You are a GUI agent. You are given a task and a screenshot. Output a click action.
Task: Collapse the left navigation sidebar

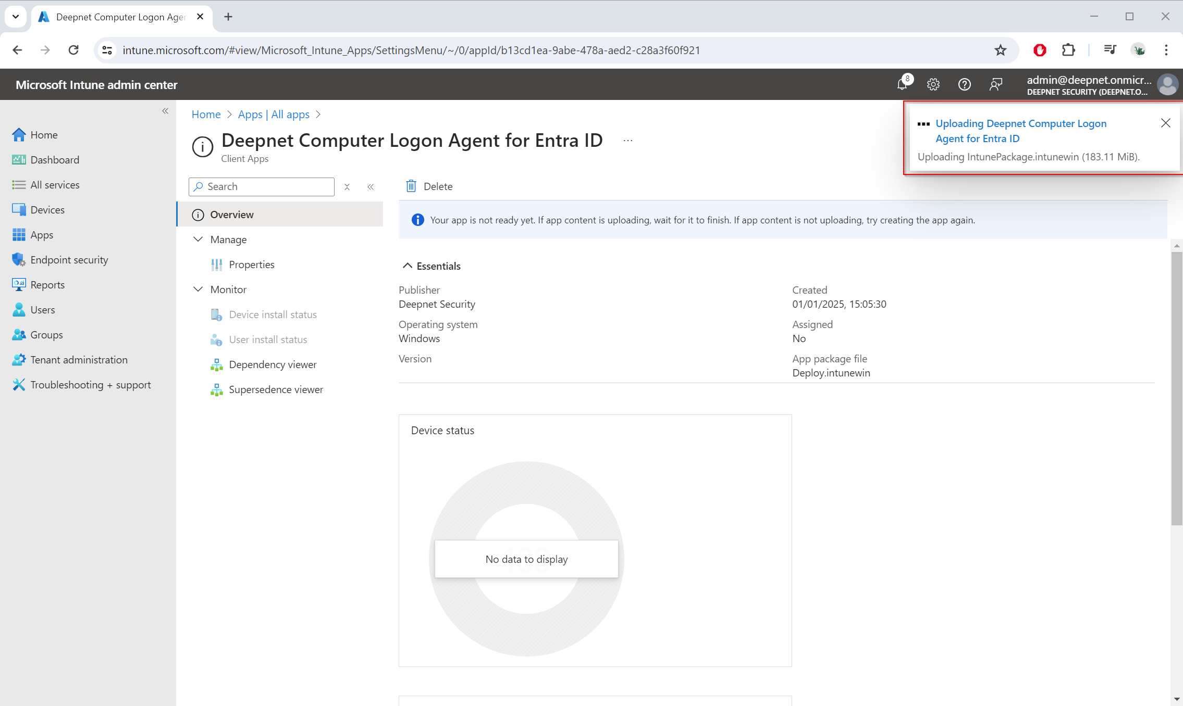click(165, 111)
